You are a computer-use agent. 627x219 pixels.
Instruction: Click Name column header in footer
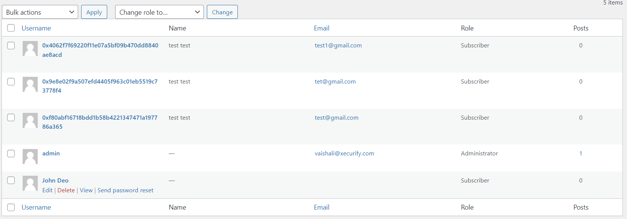(177, 207)
